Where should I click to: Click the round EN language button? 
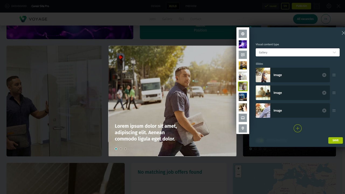point(326,19)
